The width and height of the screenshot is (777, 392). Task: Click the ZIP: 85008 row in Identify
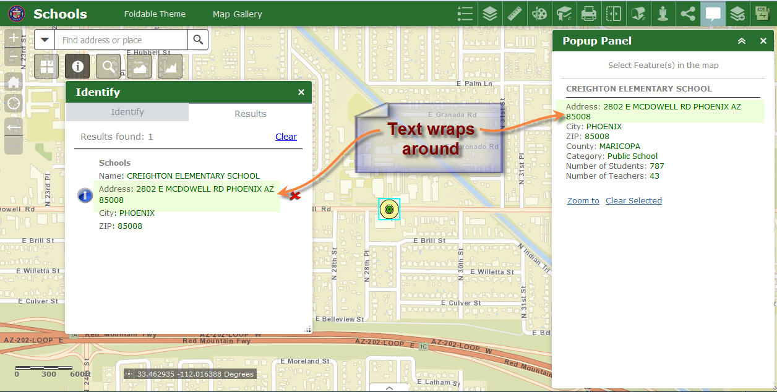(121, 226)
